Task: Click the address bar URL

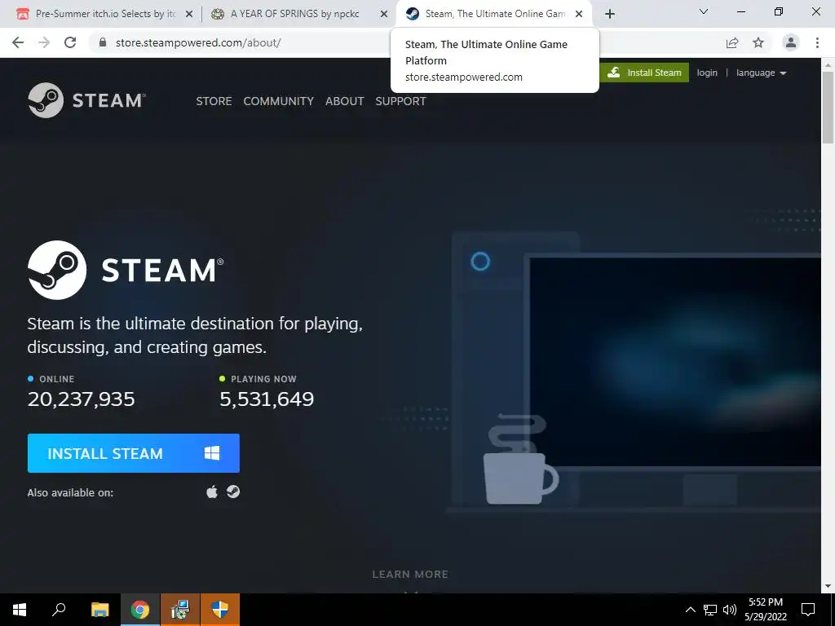Action: [x=198, y=42]
